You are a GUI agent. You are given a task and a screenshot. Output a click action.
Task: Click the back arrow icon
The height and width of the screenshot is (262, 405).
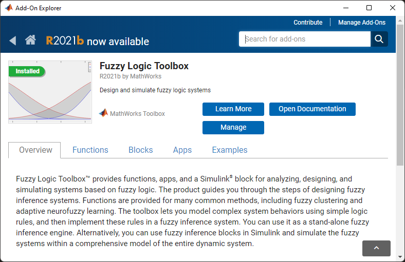13,41
